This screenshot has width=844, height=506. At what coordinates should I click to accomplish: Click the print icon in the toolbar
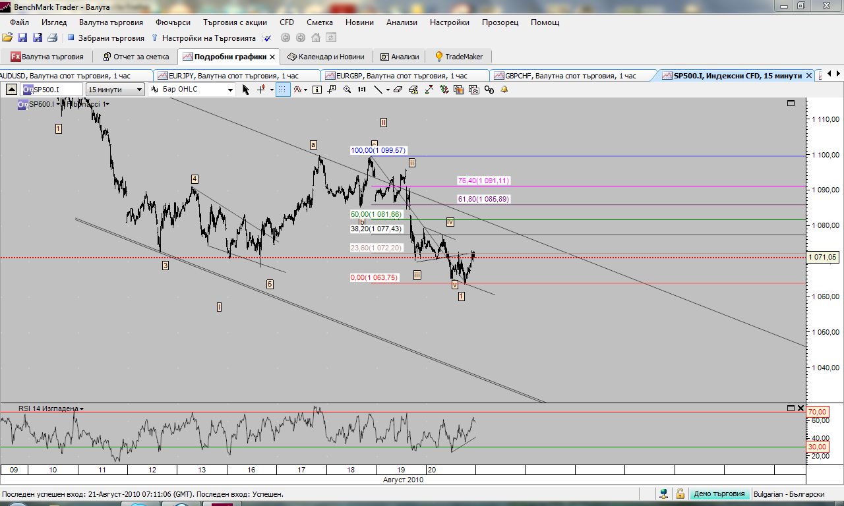click(51, 38)
